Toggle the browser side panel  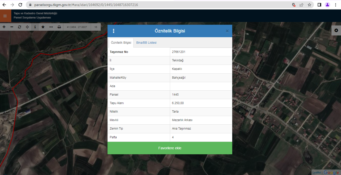319,5
